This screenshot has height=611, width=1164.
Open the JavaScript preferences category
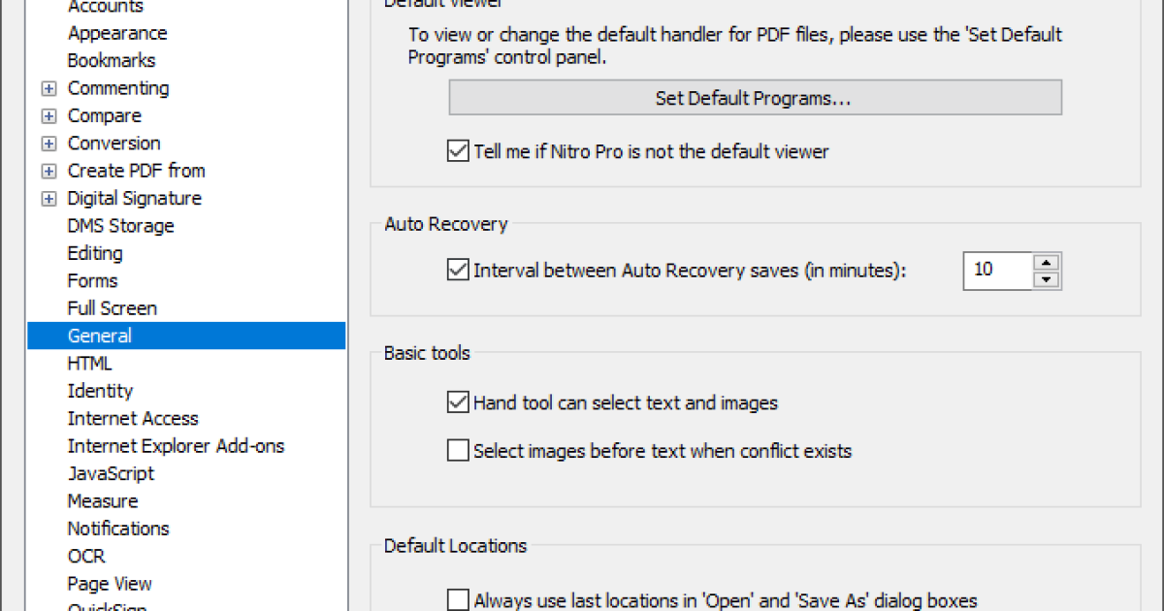point(111,473)
